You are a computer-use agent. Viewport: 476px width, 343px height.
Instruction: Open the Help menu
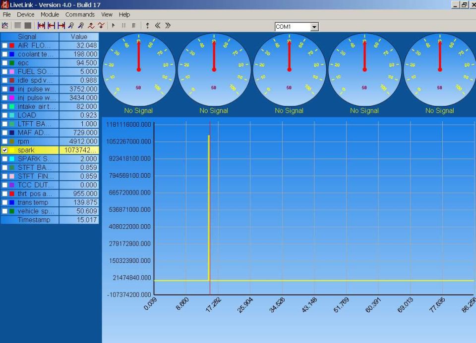point(124,14)
